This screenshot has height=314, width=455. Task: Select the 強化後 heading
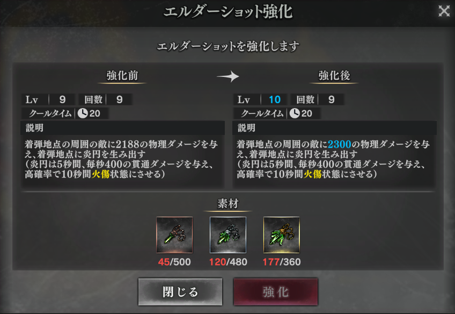coord(334,76)
